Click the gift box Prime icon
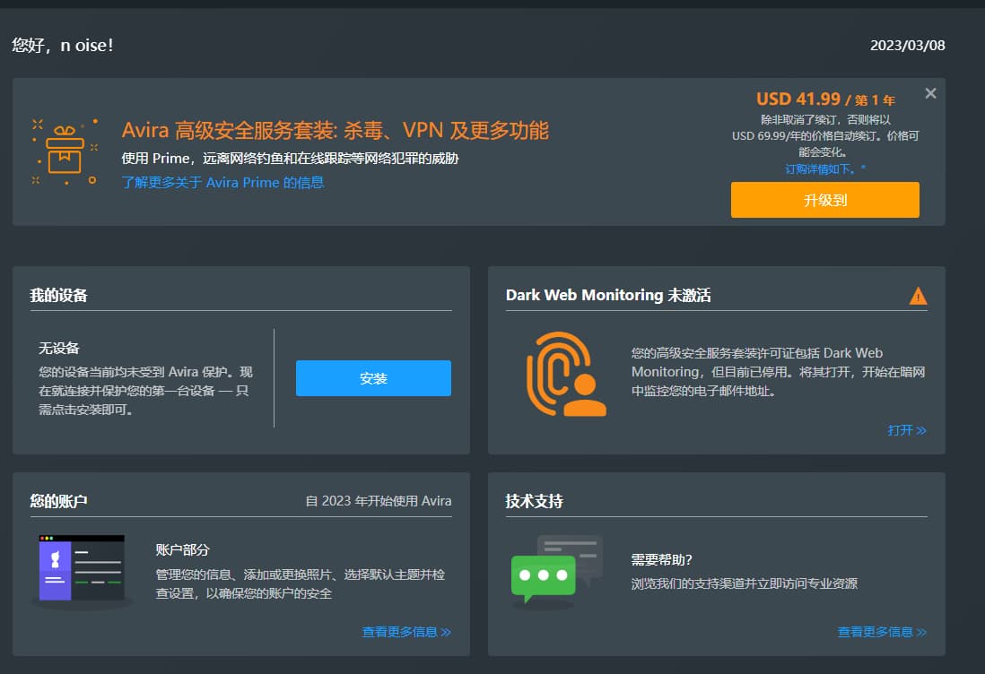The width and height of the screenshot is (985, 674). [x=65, y=152]
